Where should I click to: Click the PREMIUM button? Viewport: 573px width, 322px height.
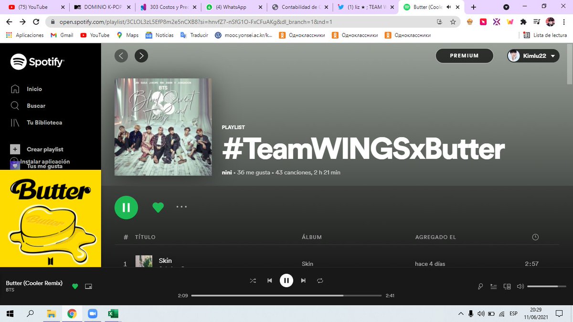(x=464, y=56)
